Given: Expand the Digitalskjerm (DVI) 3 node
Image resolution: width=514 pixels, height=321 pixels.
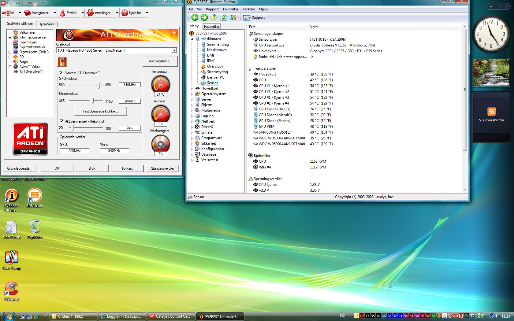Looking at the screenshot, I should coord(10,52).
